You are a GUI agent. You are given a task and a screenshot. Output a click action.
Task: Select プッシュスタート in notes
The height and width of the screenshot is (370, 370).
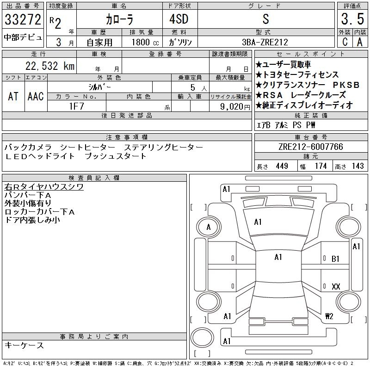click(x=115, y=156)
